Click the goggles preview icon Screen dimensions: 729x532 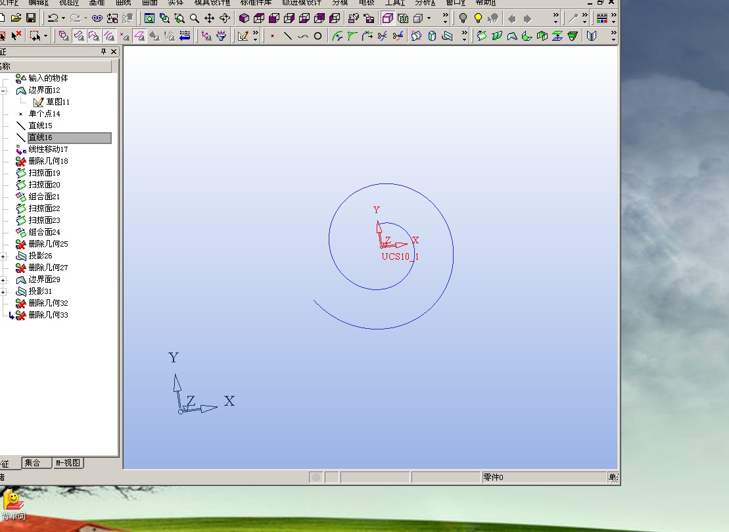pos(97,18)
